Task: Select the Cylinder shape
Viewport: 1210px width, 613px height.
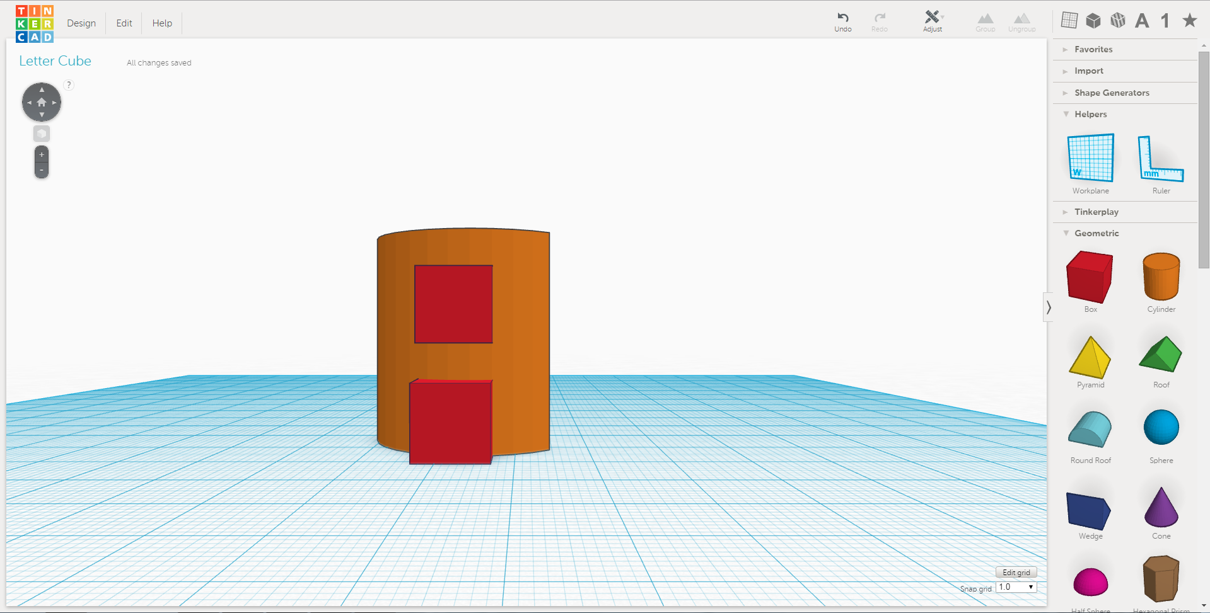Action: point(1160,277)
